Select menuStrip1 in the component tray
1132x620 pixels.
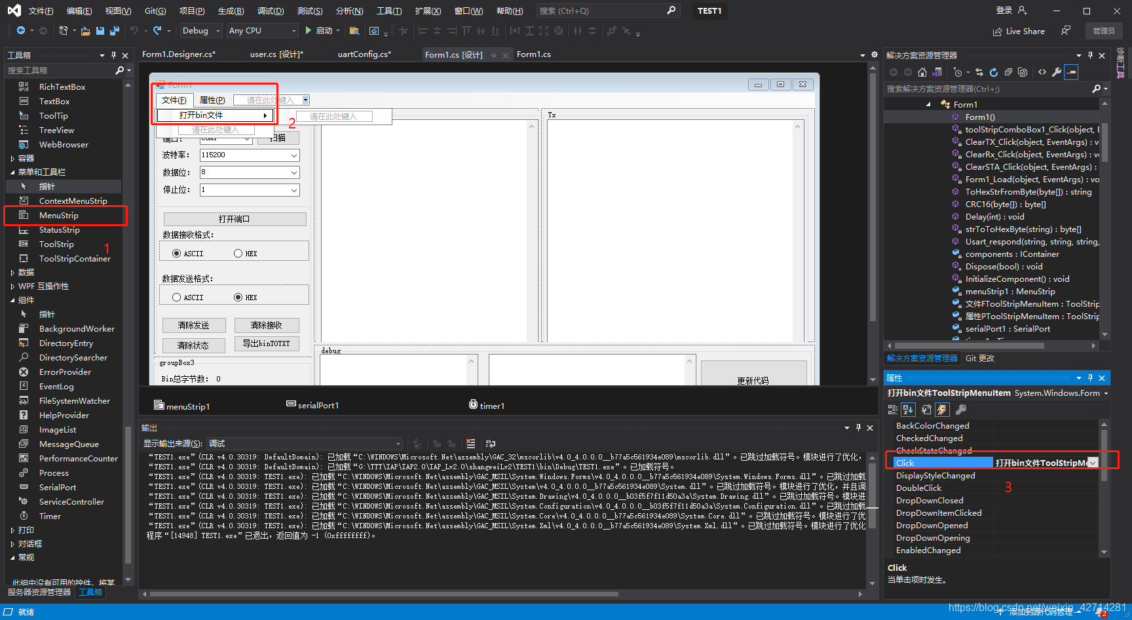(182, 406)
